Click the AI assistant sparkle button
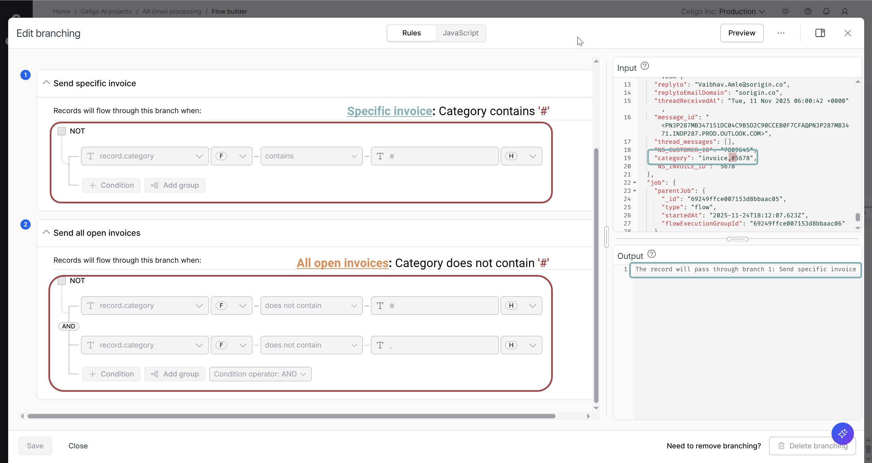 [x=842, y=433]
